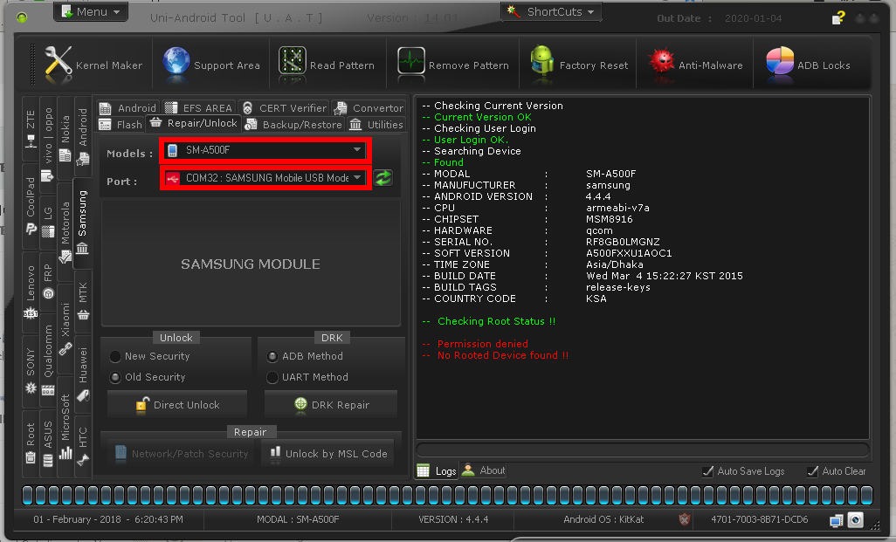Open the ADB Locks tool
Screen dimensions: 896x542
pyautogui.click(x=808, y=65)
